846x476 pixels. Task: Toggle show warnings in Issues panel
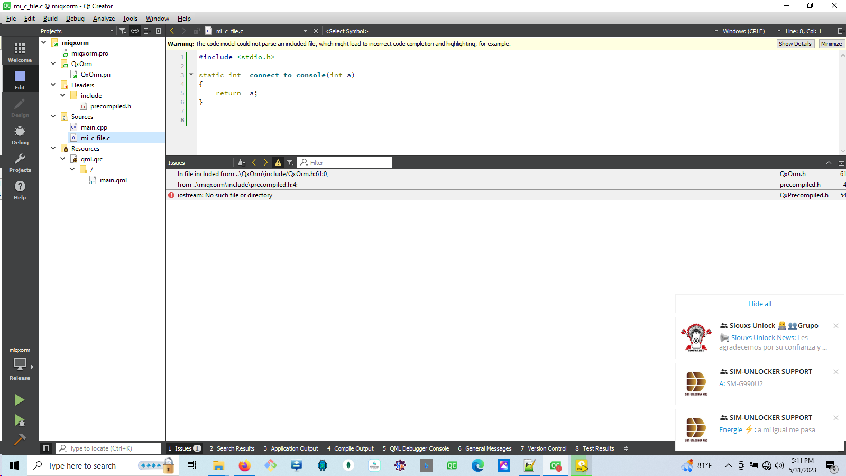[x=278, y=163]
